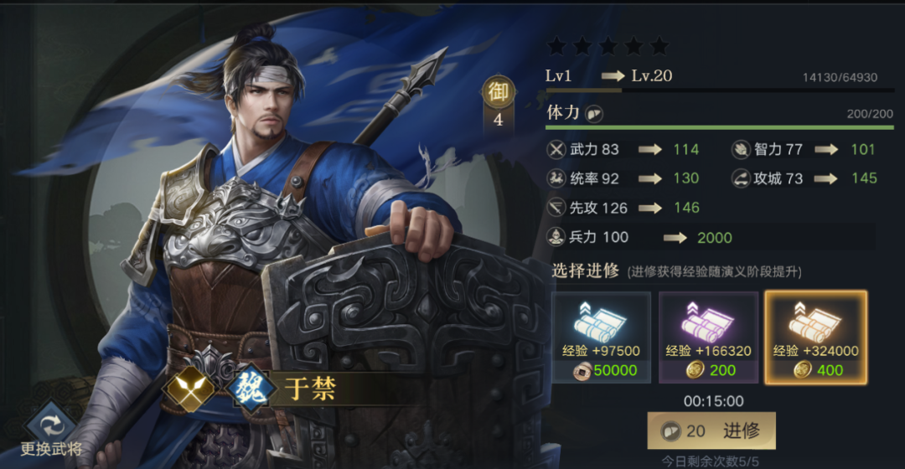Tap the 统率 horse rider stat icon
905x469 pixels.
[556, 178]
